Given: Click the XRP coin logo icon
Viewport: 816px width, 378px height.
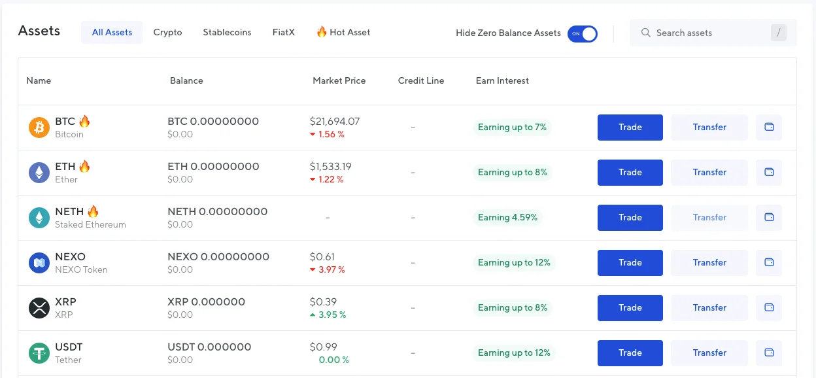Looking at the screenshot, I should click(39, 308).
